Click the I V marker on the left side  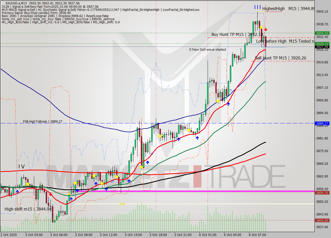tap(21, 167)
